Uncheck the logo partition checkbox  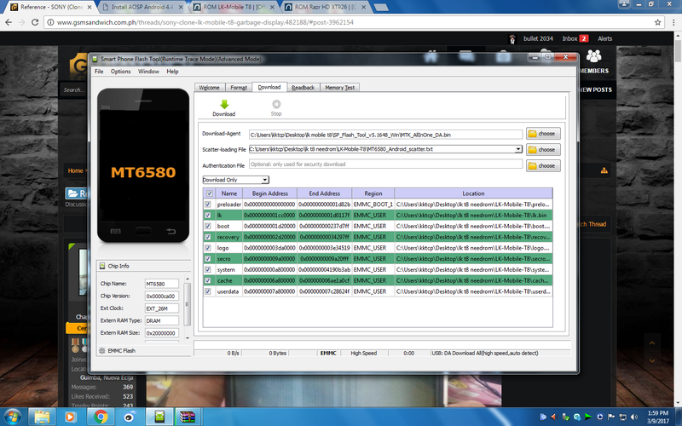click(208, 248)
